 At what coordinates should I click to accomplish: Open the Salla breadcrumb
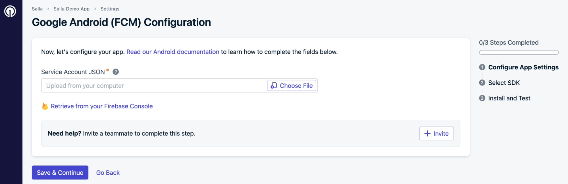37,9
